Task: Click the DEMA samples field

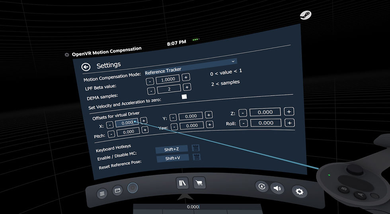Action: coord(169,89)
